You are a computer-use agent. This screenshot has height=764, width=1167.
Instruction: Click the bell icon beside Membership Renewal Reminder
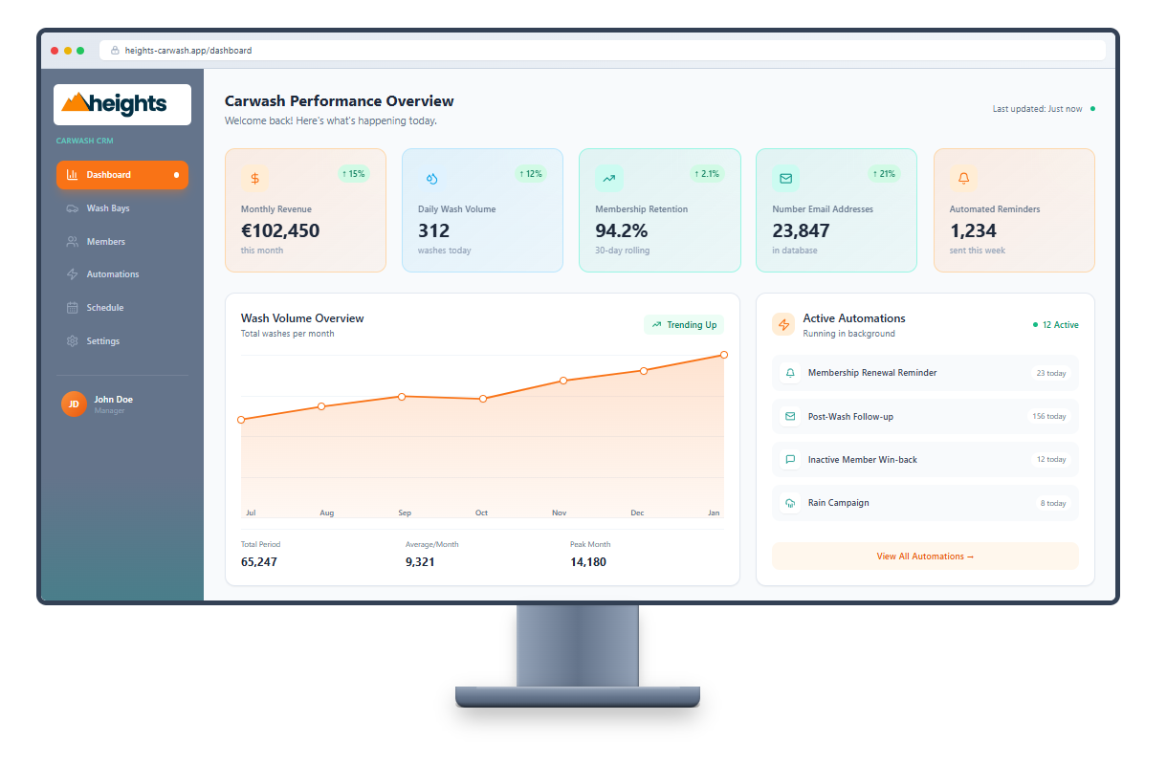pos(789,373)
